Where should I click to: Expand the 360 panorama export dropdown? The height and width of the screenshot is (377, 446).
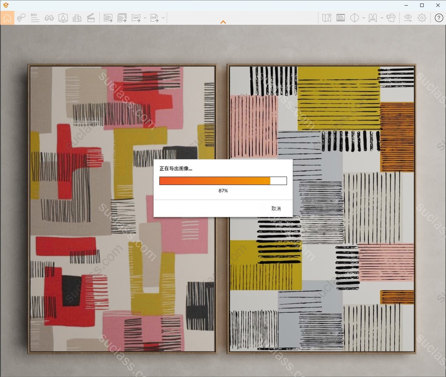tap(145, 18)
